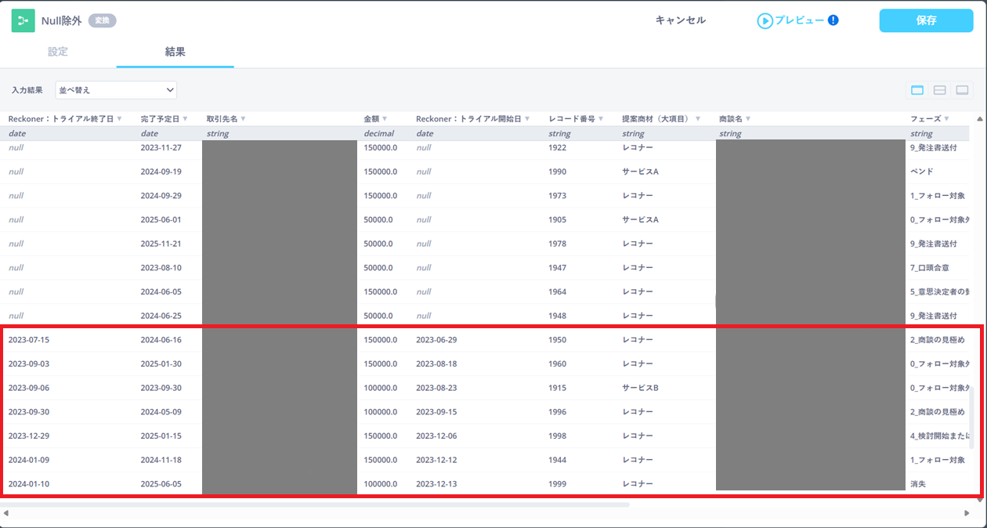Open filter arrow on 金額 column
987x528 pixels.
pos(385,119)
